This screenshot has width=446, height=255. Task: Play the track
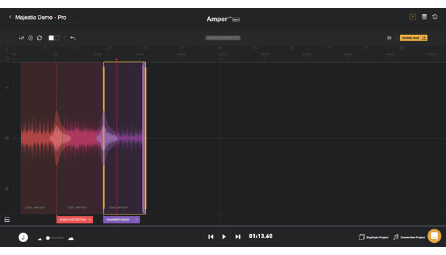click(x=224, y=237)
